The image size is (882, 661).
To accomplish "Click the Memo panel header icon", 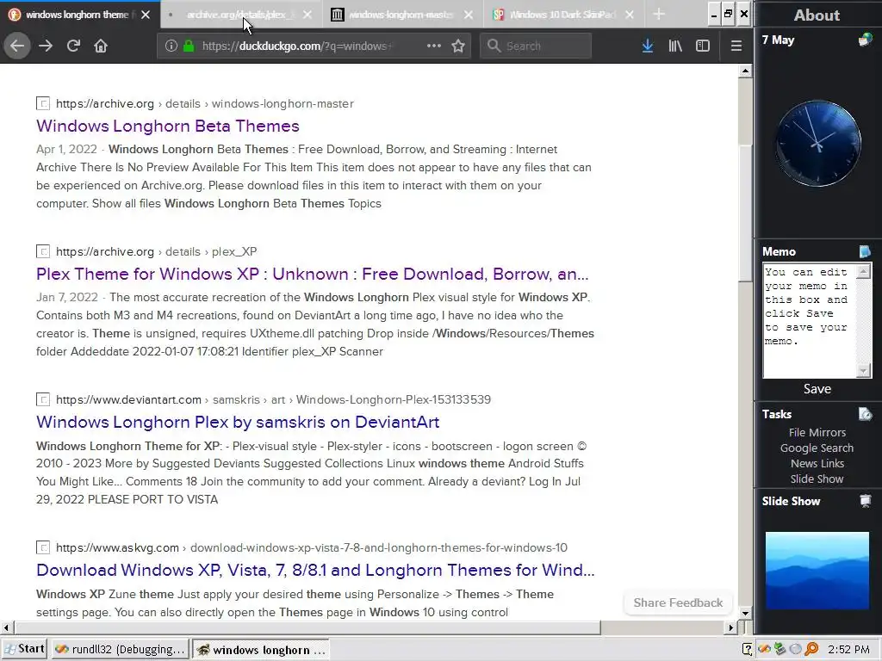I will 865,251.
